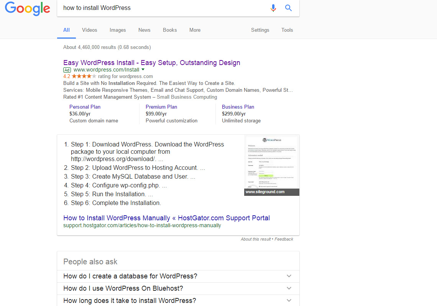
Task: Open the www.siteground.com thumbnail image
Action: [271, 164]
